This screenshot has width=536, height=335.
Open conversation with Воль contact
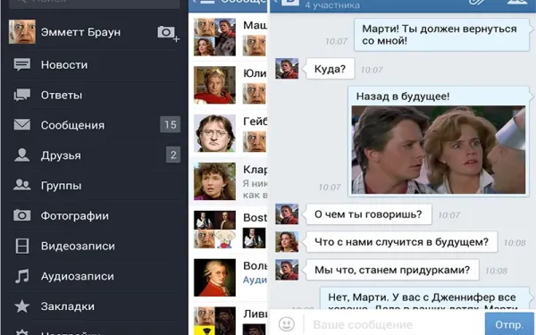pos(228,278)
